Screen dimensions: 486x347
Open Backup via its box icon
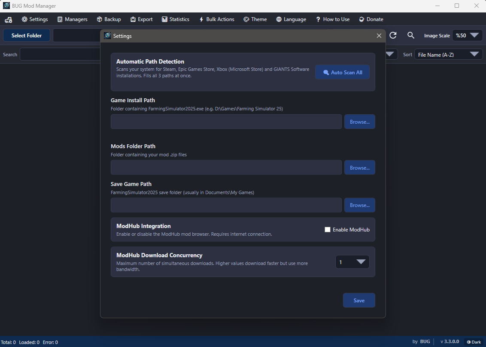click(x=100, y=19)
